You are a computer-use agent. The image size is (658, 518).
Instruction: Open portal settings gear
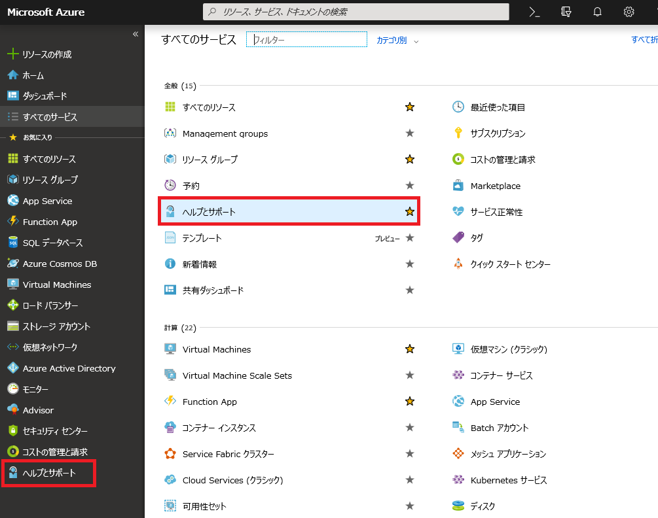pos(629,12)
